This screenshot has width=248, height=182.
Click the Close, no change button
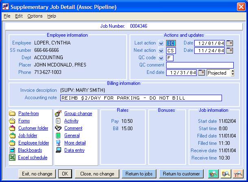click(x=97, y=174)
